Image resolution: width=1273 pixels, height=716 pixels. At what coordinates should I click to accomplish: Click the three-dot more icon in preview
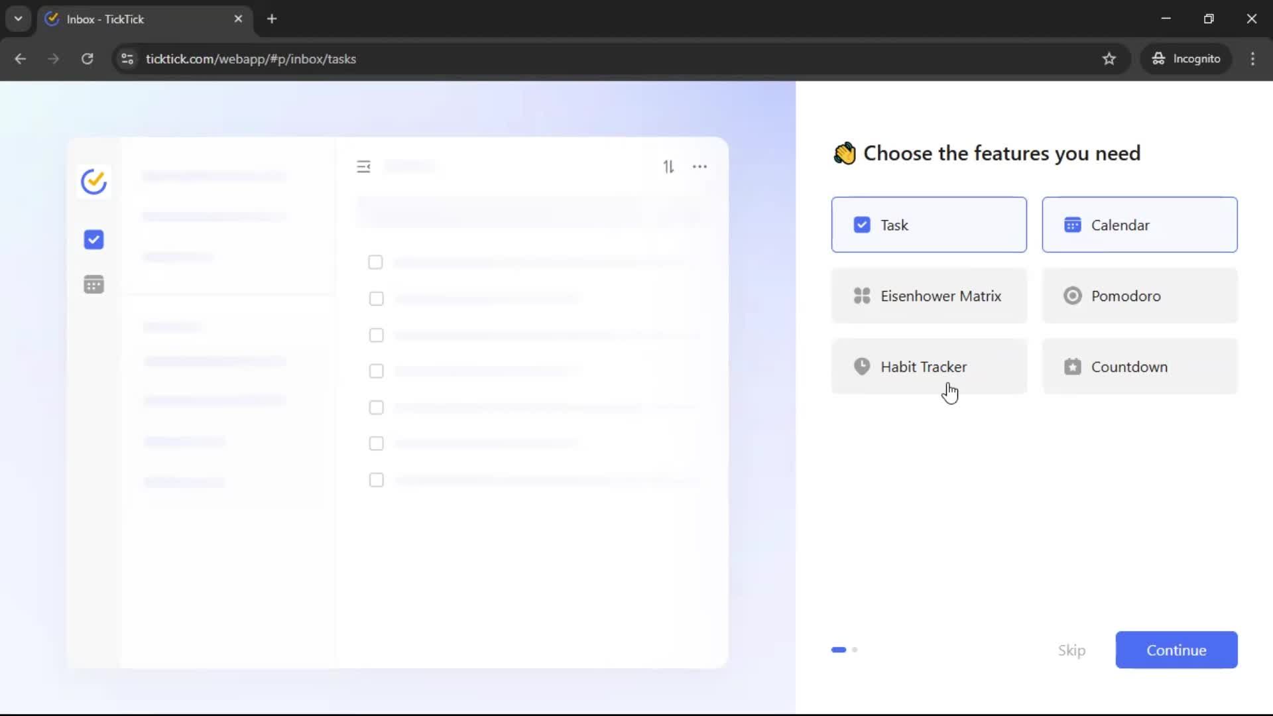click(x=699, y=167)
